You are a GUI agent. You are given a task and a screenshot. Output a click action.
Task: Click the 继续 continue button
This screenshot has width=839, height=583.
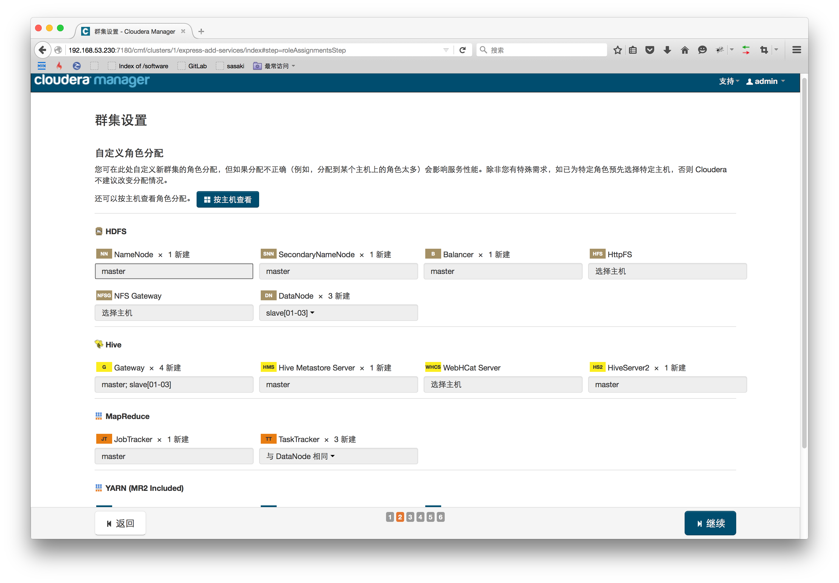pyautogui.click(x=710, y=523)
